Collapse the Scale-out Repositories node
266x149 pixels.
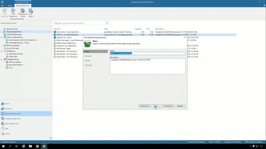pos(1,37)
